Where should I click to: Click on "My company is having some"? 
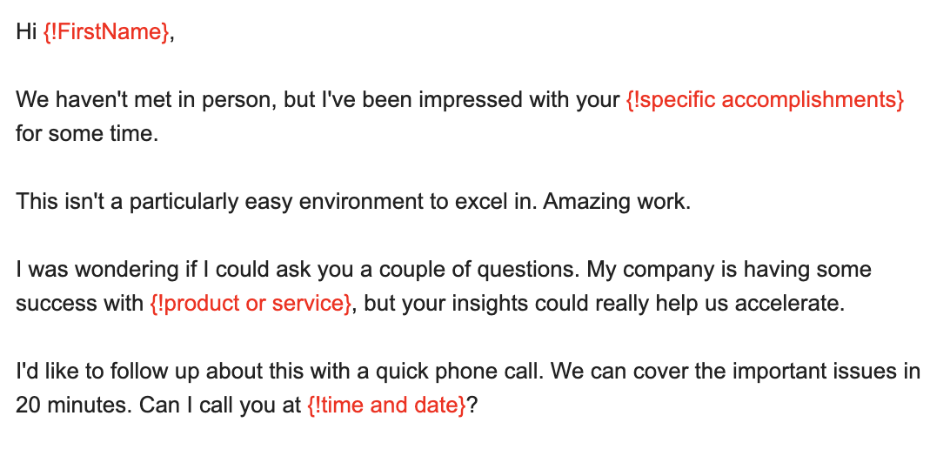click(729, 269)
